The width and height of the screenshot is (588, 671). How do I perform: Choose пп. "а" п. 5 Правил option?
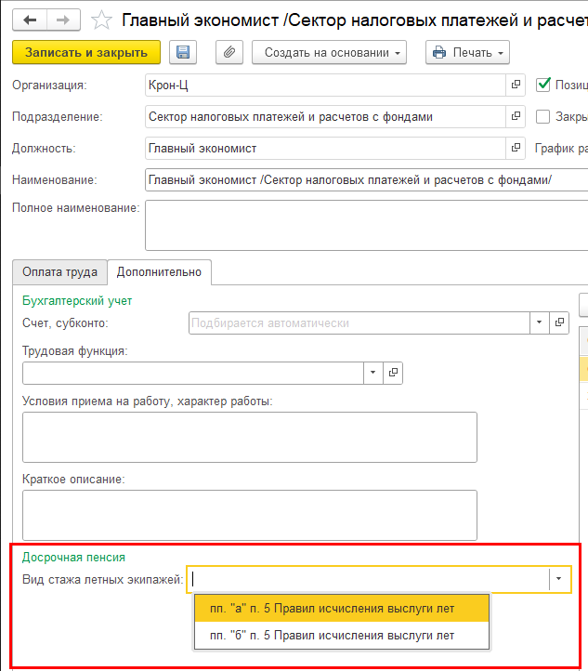(332, 609)
